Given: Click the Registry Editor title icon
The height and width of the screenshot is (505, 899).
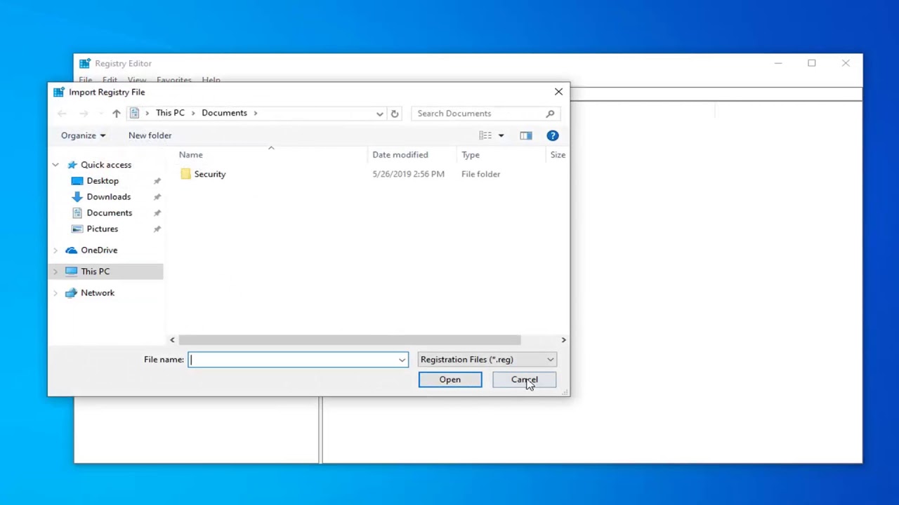Looking at the screenshot, I should (x=84, y=63).
